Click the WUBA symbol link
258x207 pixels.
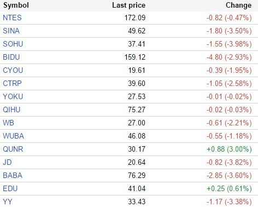(14, 136)
